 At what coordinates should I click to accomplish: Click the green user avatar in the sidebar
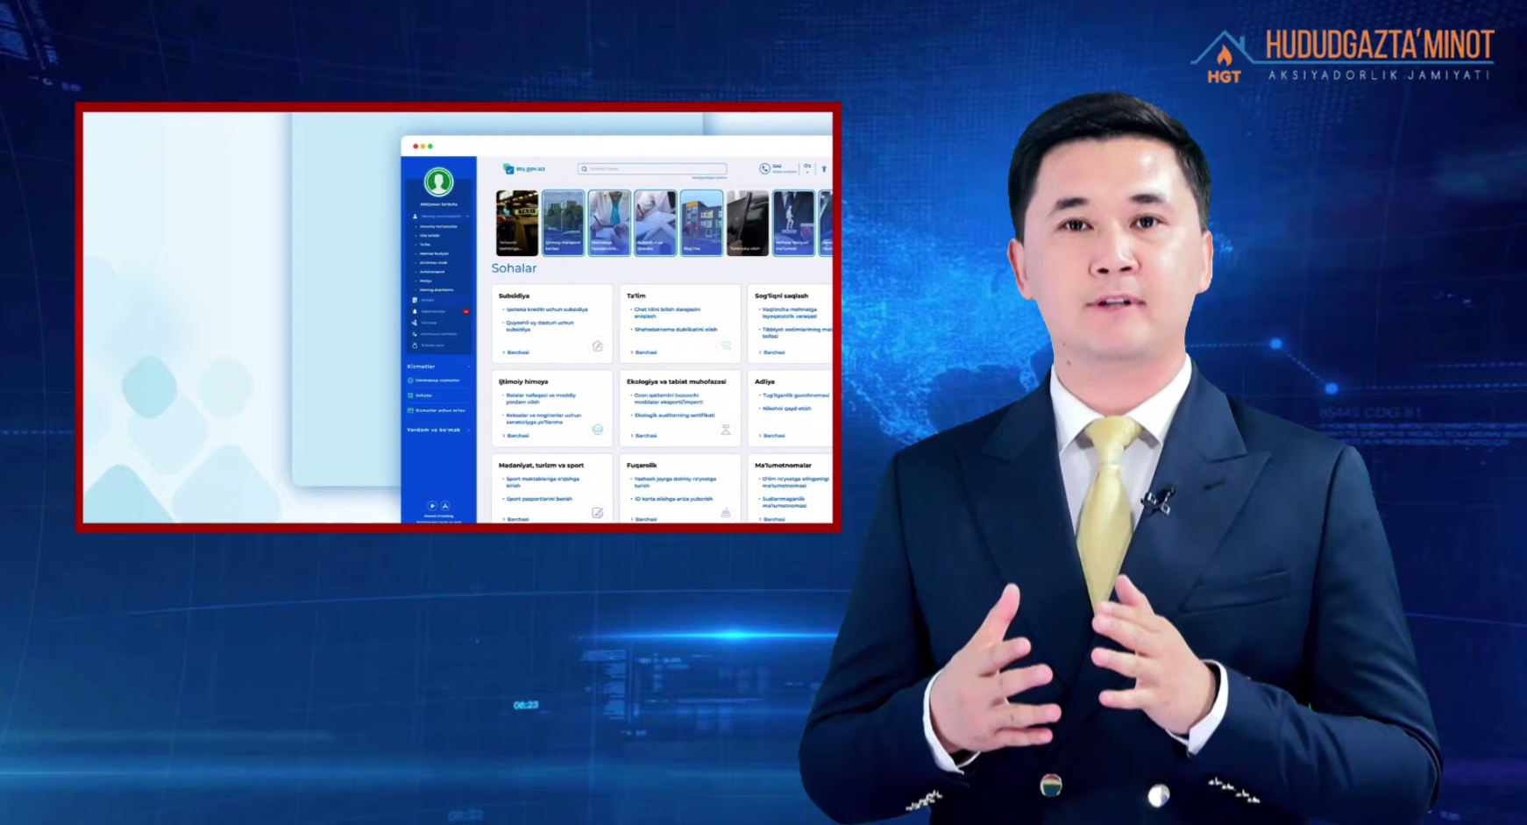[438, 181]
